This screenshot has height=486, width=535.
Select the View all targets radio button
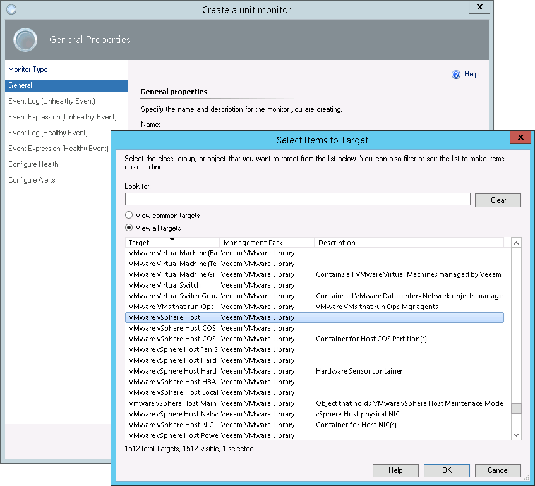click(129, 228)
